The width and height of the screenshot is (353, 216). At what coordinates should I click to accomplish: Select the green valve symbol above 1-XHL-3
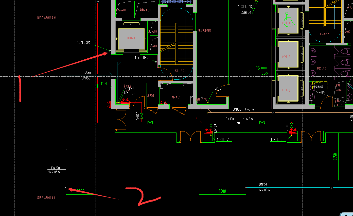(291, 126)
